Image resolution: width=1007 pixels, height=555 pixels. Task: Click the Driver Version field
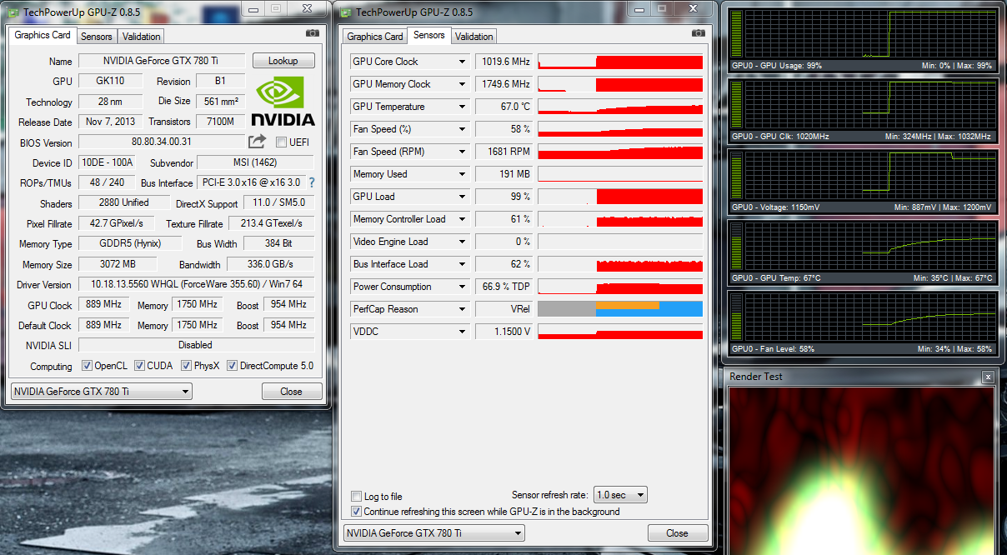click(197, 284)
